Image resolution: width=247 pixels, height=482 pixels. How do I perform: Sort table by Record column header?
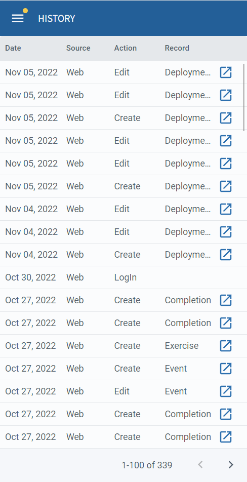177,48
